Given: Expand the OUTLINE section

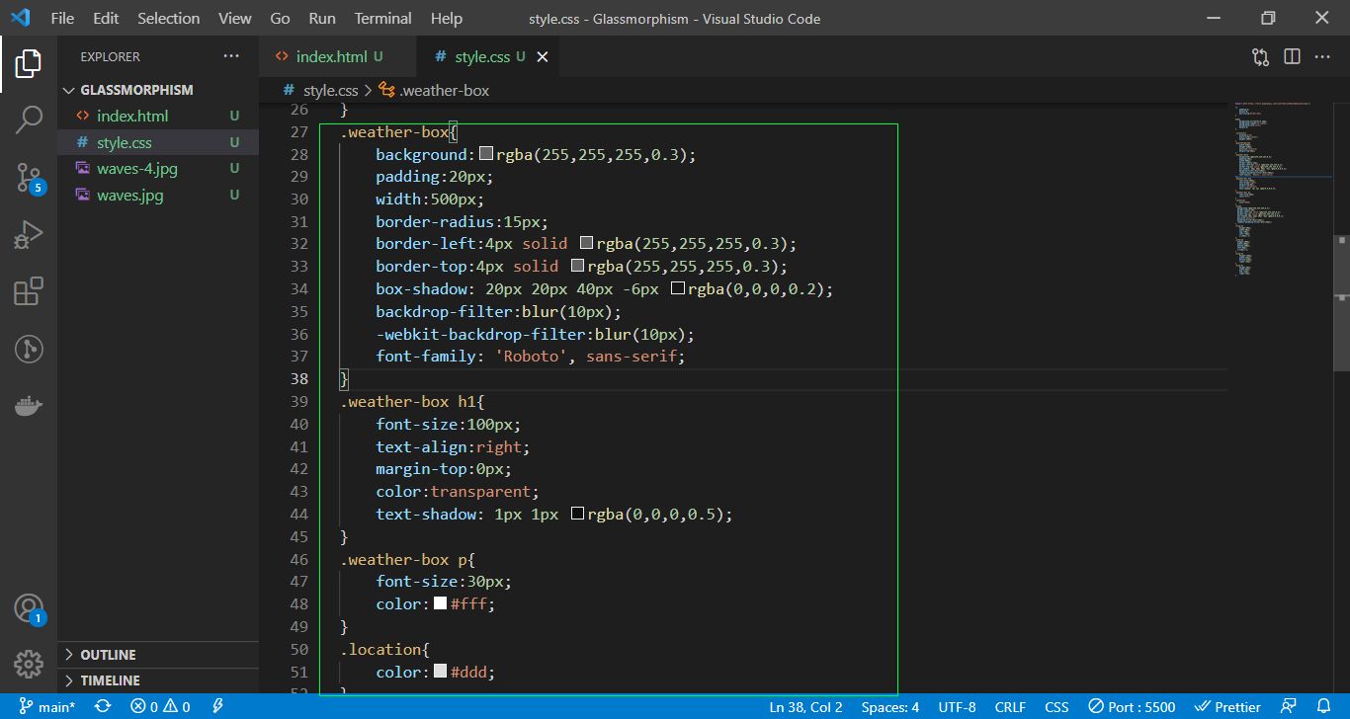Looking at the screenshot, I should coord(158,655).
